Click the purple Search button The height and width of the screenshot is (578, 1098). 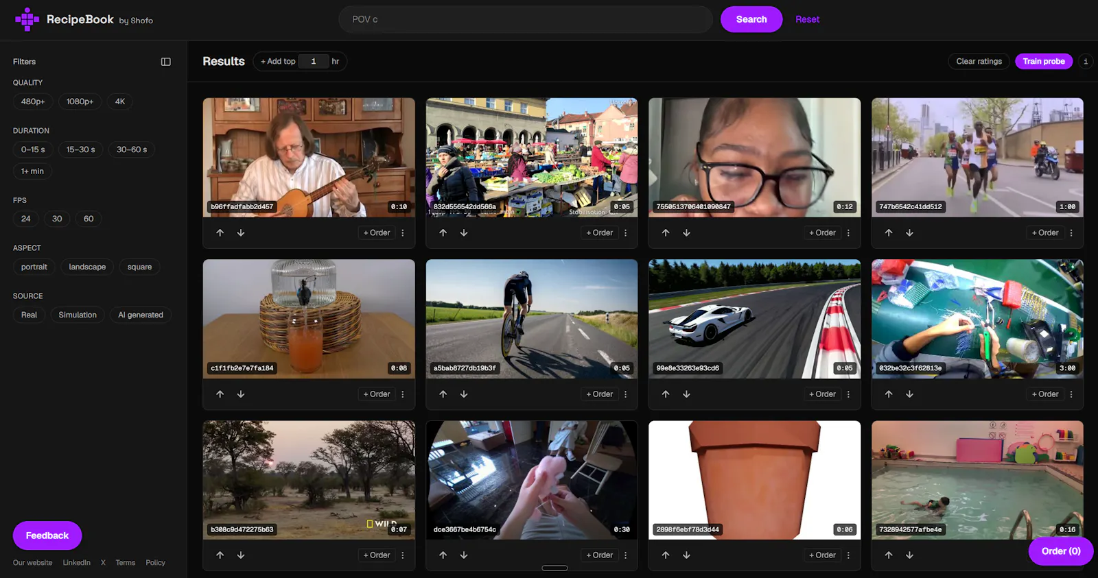coord(751,19)
